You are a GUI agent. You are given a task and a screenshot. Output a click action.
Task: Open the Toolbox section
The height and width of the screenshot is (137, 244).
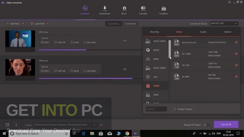[x=163, y=10]
